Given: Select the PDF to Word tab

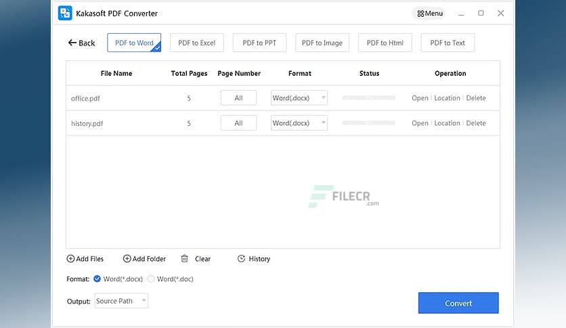Looking at the screenshot, I should tap(134, 43).
